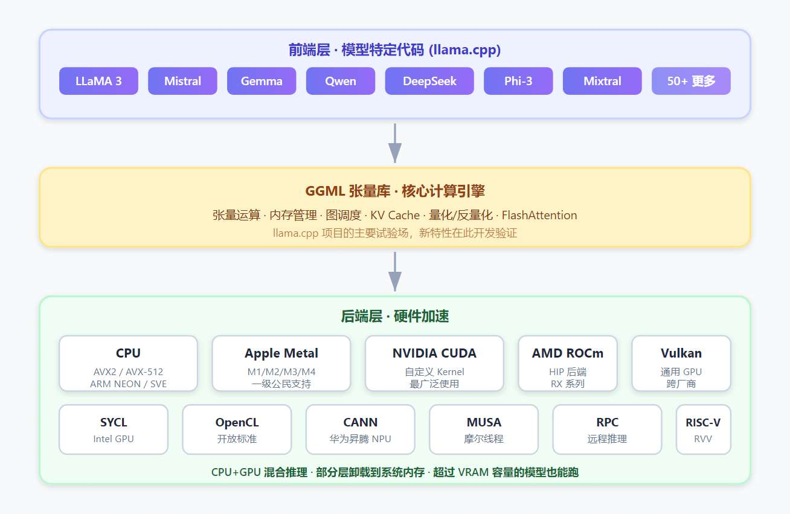Viewport: 790px width, 514px height.
Task: Select the Apple Metal backend card
Action: [281, 364]
